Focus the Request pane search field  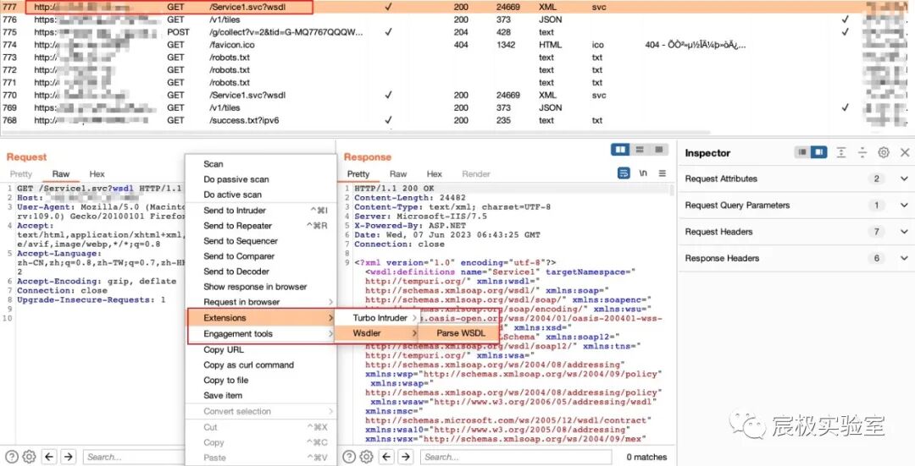134,458
